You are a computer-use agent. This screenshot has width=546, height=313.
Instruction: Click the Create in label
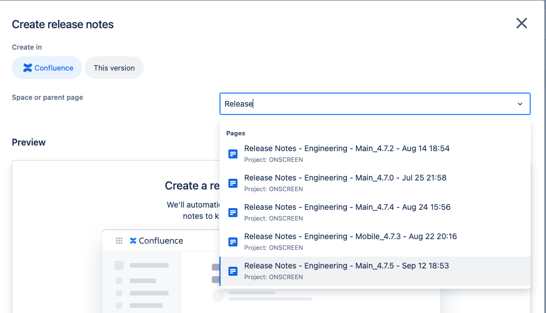tap(27, 47)
